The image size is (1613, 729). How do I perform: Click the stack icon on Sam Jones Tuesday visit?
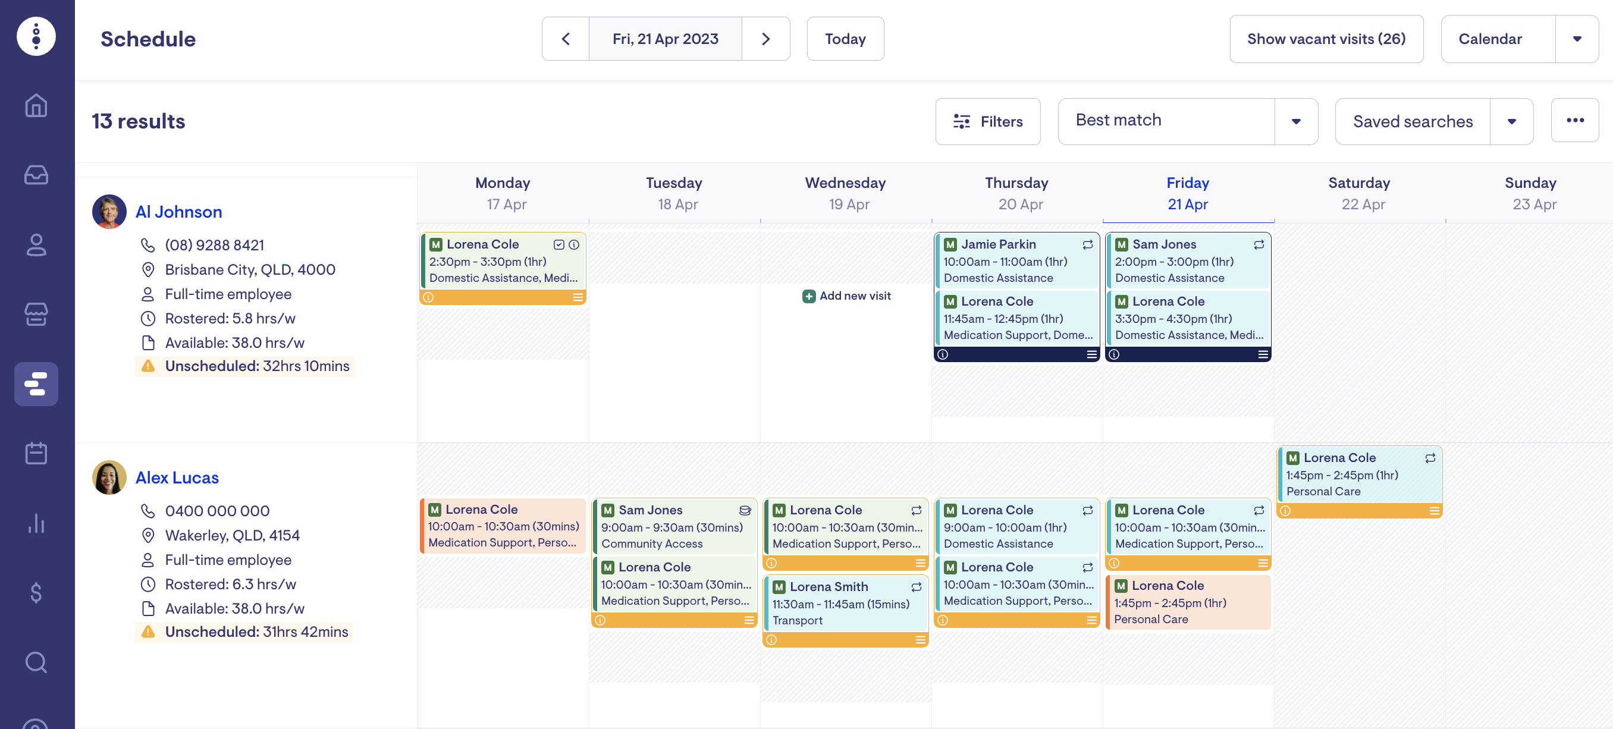point(745,511)
